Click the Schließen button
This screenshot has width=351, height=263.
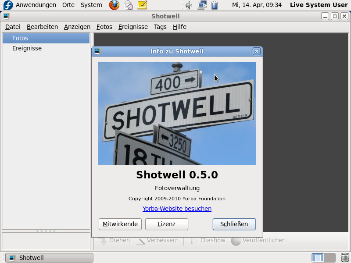234,224
